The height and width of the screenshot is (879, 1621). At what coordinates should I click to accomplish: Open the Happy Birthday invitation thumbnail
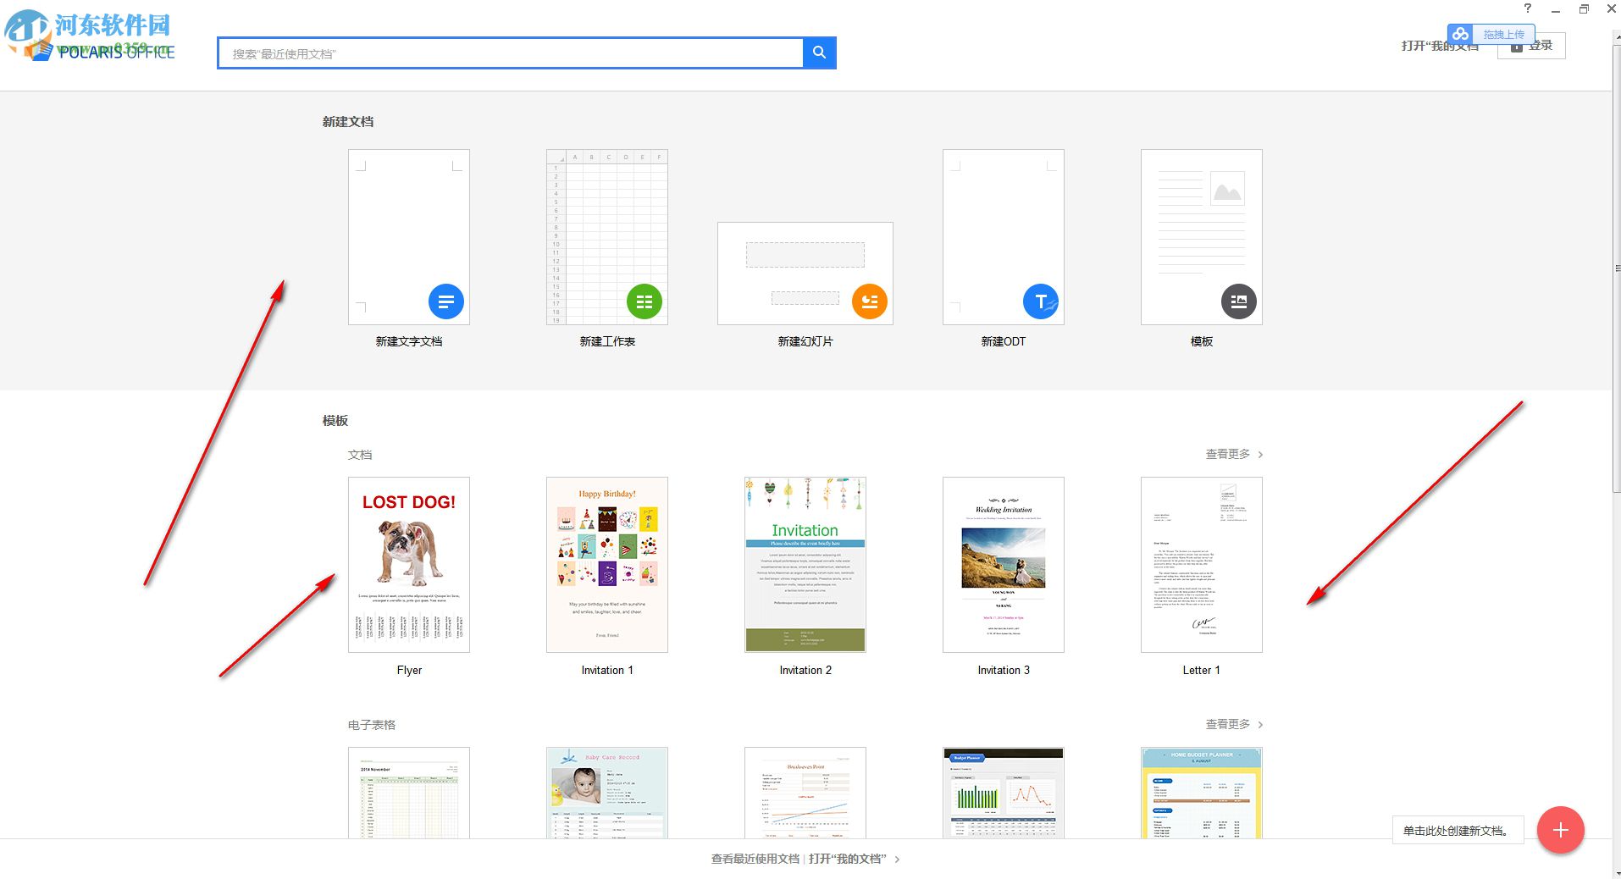pos(607,565)
